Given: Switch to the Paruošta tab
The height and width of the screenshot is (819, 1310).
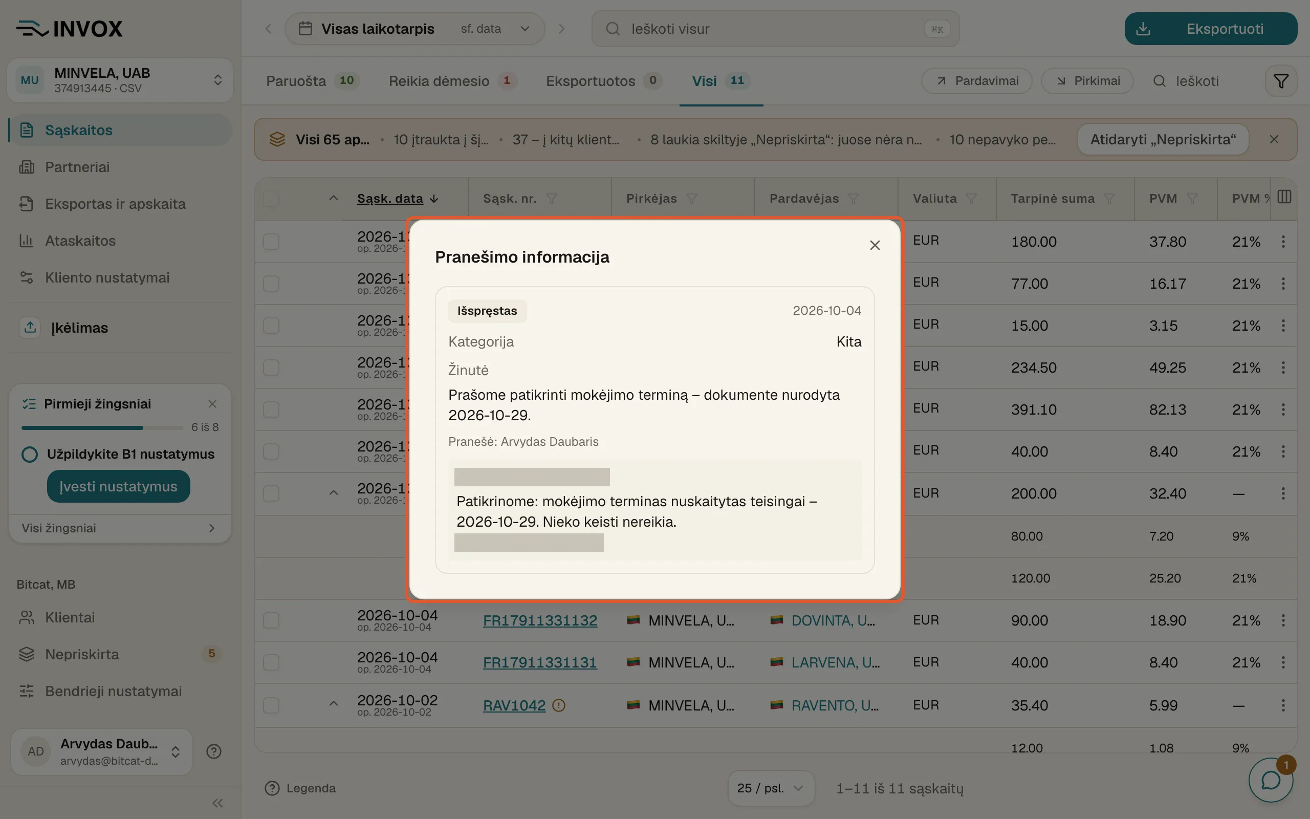Looking at the screenshot, I should click(x=312, y=81).
